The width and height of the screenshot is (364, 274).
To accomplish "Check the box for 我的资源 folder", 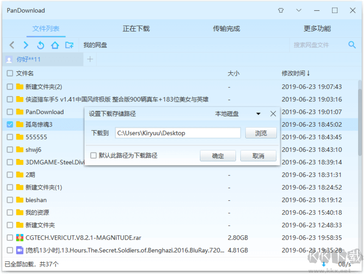I will tap(10, 212).
